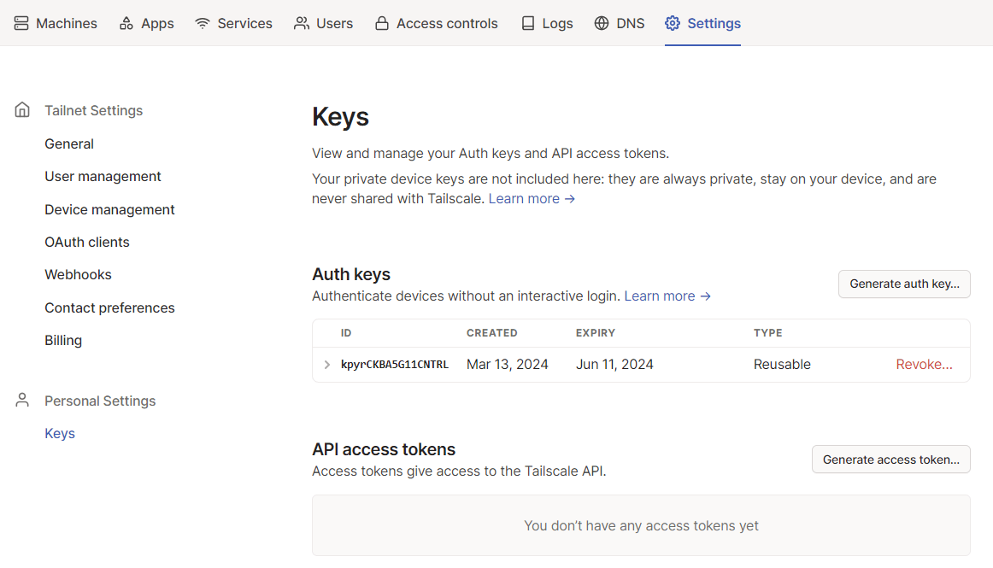Screen dimensions: 993x568
Task: Select Keys under Personal Settings
Action: (60, 433)
